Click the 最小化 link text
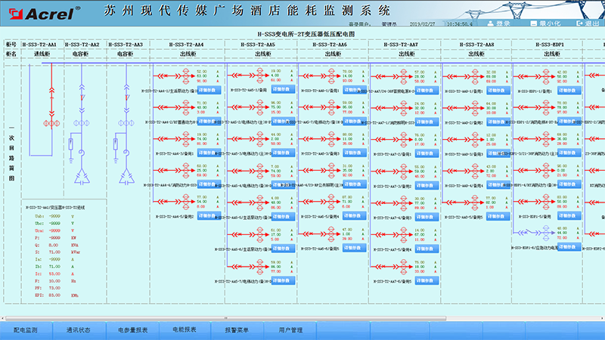Image resolution: width=605 pixels, height=340 pixels. click(550, 23)
